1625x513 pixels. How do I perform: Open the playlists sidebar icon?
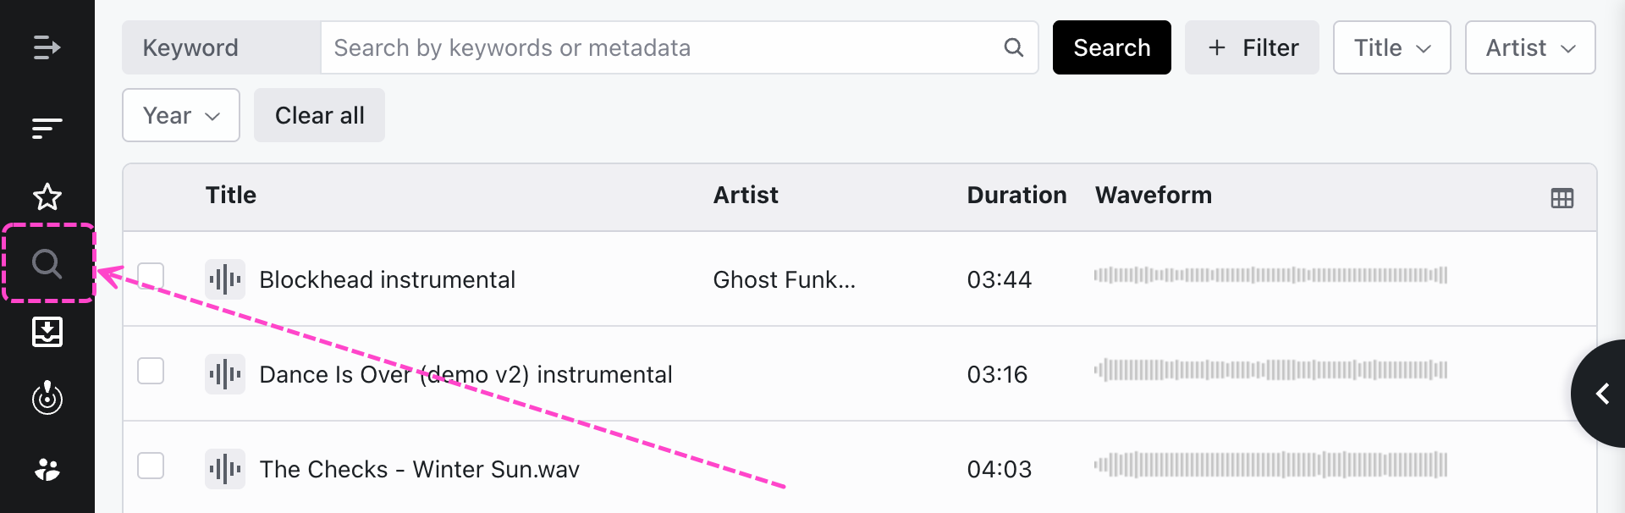[47, 128]
